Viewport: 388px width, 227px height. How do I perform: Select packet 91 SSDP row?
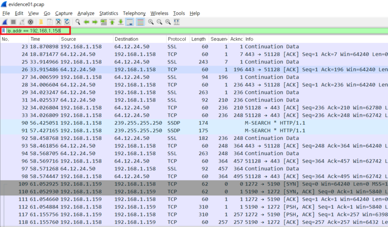tap(194, 131)
